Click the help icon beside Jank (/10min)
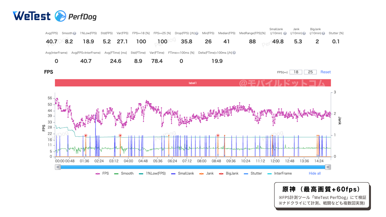Image resolution: width=386 pixels, height=217 pixels. point(304,34)
